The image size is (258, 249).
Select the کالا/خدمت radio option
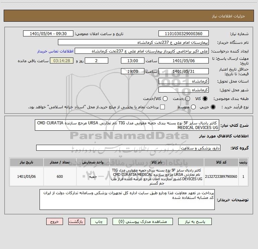pos(165,99)
